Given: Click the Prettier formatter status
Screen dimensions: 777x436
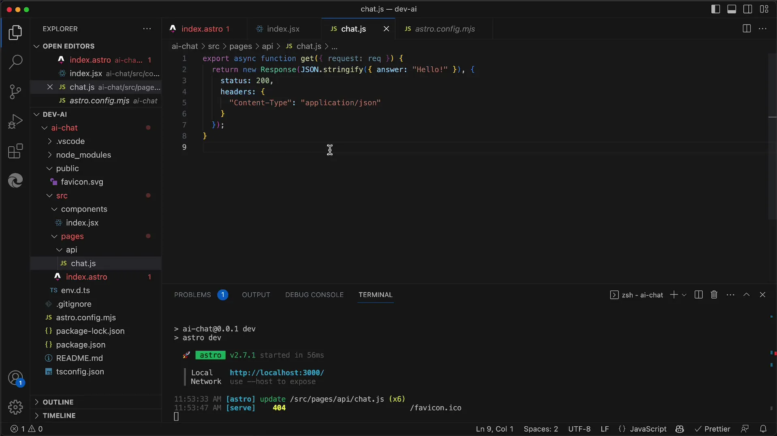Looking at the screenshot, I should 712,429.
